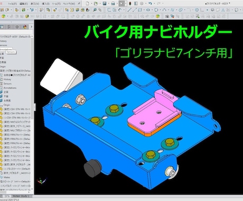Screen dimensions: 243x201
Task: Open dropdown beside the yellow-green cube icon
Action: (x=7, y=16)
